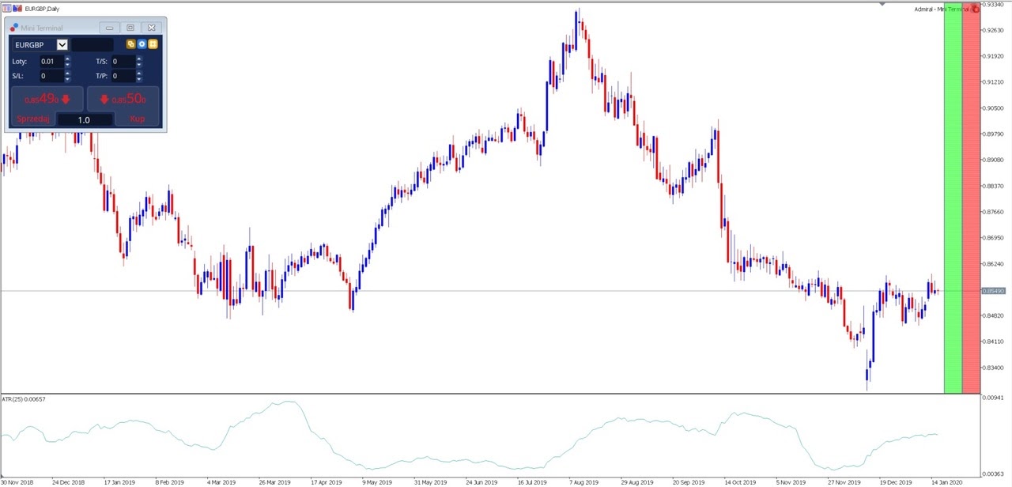Image resolution: width=1012 pixels, height=487 pixels.
Task: Click ATR scale value 0.00363
Action: (994, 474)
